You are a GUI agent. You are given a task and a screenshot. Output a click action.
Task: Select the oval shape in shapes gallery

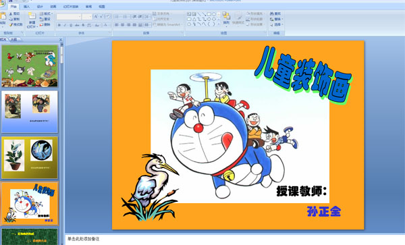pyautogui.click(x=214, y=14)
